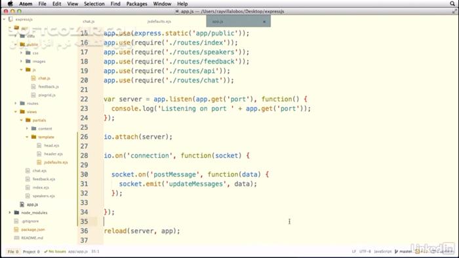Click the LF line ending selector

pyautogui.click(x=353, y=251)
